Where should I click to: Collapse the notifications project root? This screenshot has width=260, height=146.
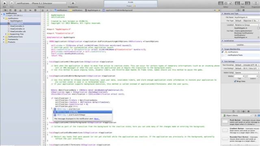coord(2,15)
